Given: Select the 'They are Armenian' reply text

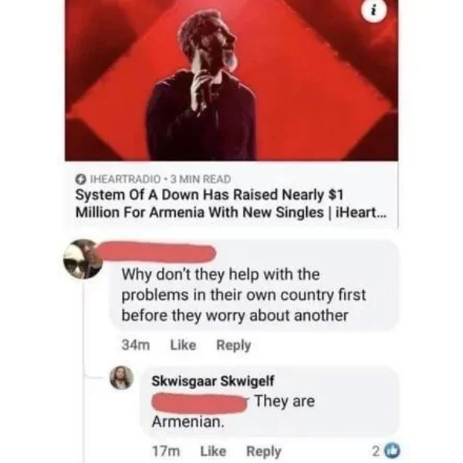Looking at the screenshot, I should tap(233, 411).
